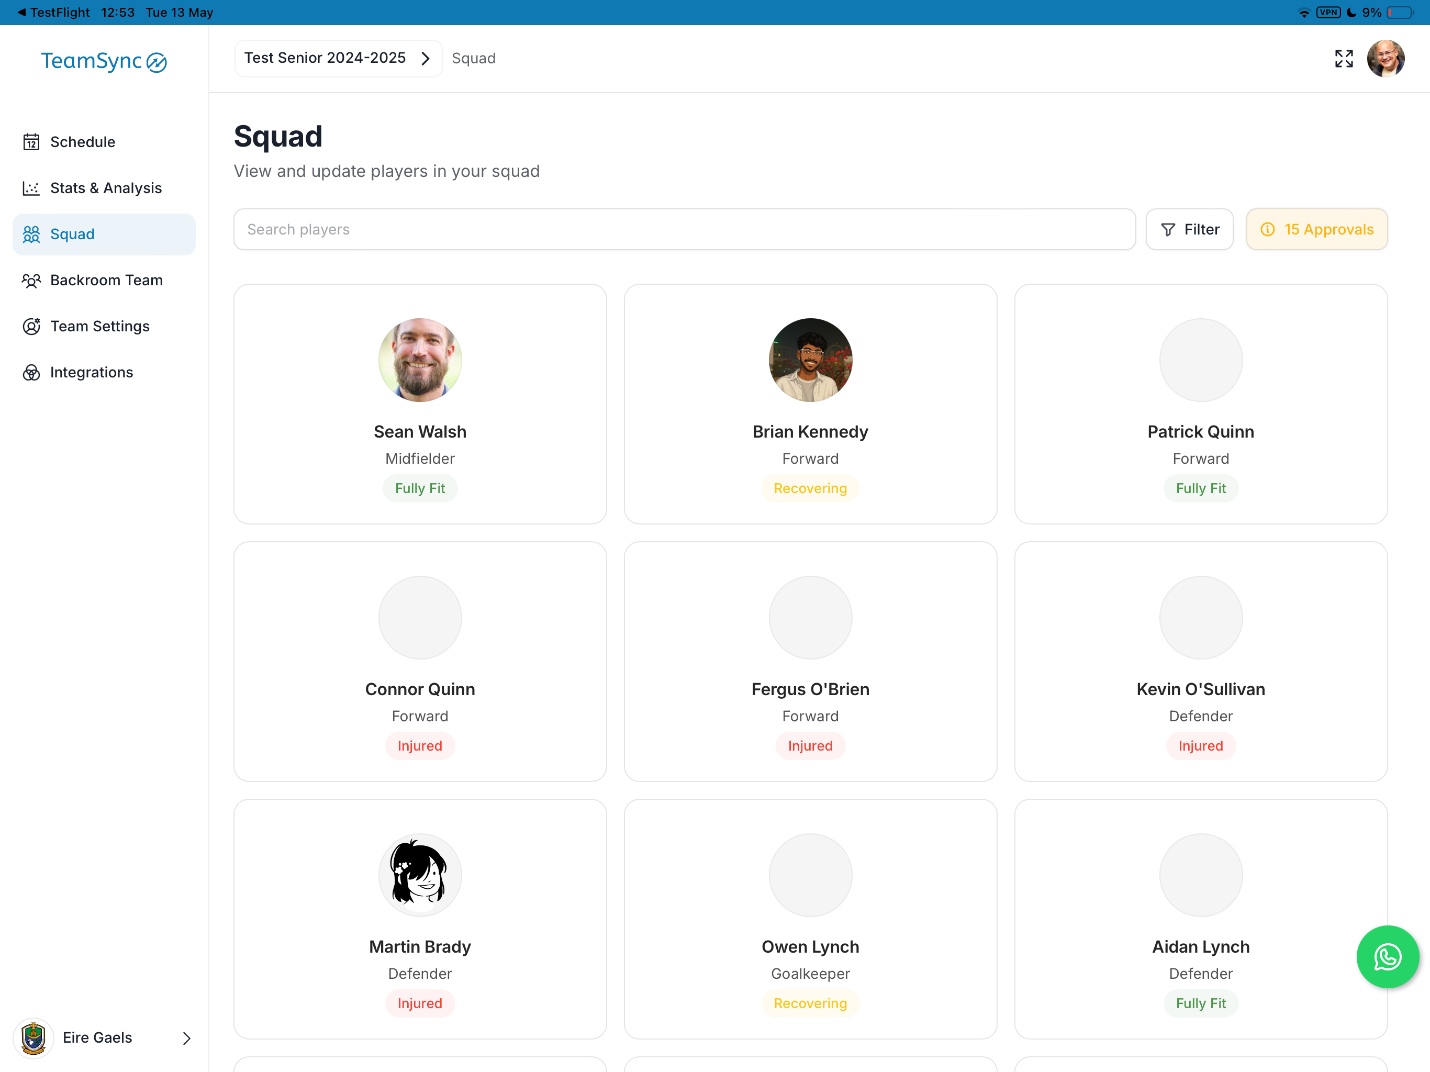The image size is (1430, 1072).
Task: Click Aidan Lynch's Fully Fit badge
Action: [x=1201, y=1003]
